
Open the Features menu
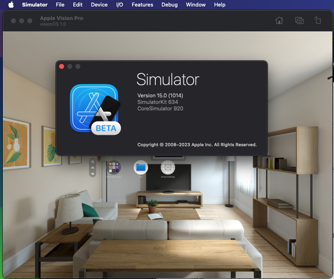tap(142, 4)
